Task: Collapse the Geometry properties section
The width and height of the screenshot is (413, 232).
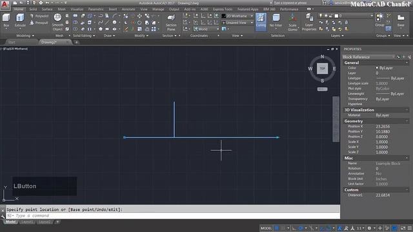Action: click(x=407, y=121)
